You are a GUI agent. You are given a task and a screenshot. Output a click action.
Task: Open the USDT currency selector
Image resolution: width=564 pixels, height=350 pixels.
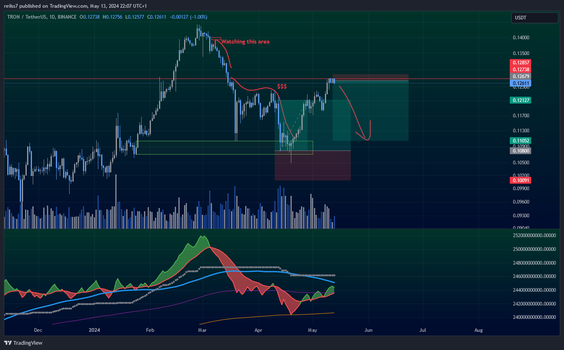[534, 18]
